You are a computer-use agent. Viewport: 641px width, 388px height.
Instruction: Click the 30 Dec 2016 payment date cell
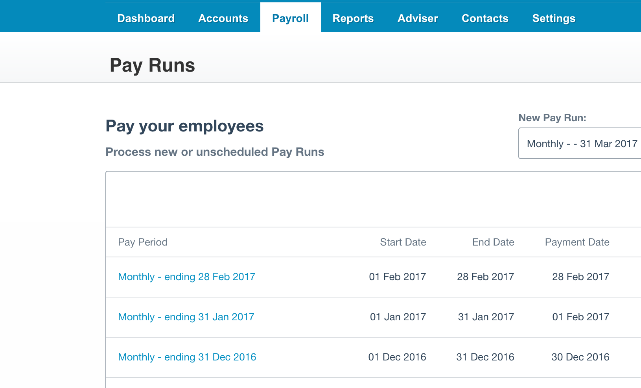coord(580,357)
